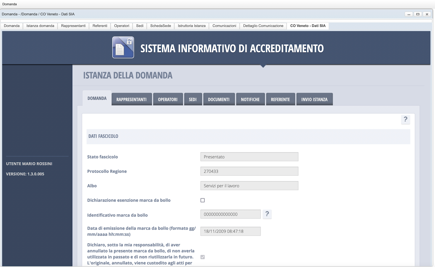
Task: Open the Dettaglio Comunicazione tab
Action: [x=263, y=26]
